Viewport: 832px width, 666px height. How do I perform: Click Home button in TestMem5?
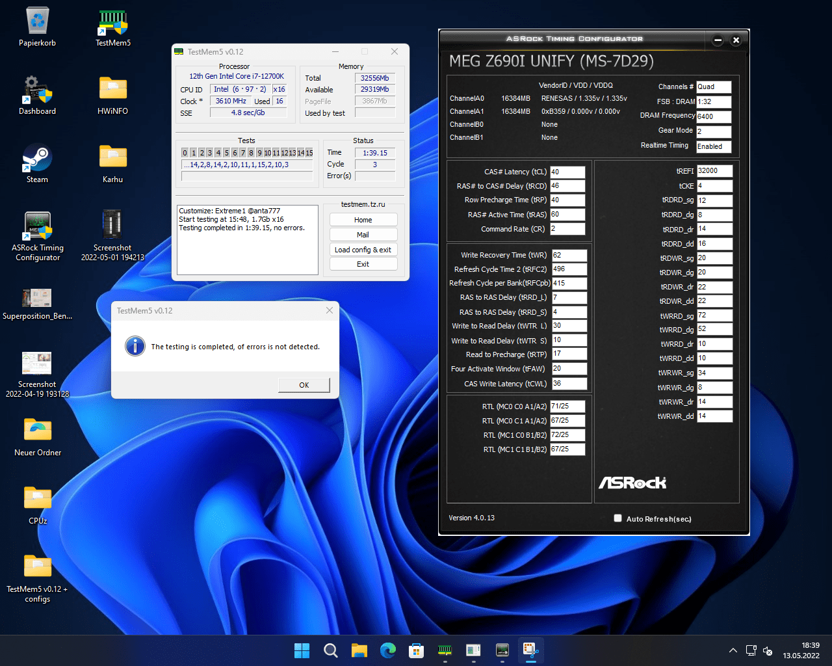coord(363,220)
